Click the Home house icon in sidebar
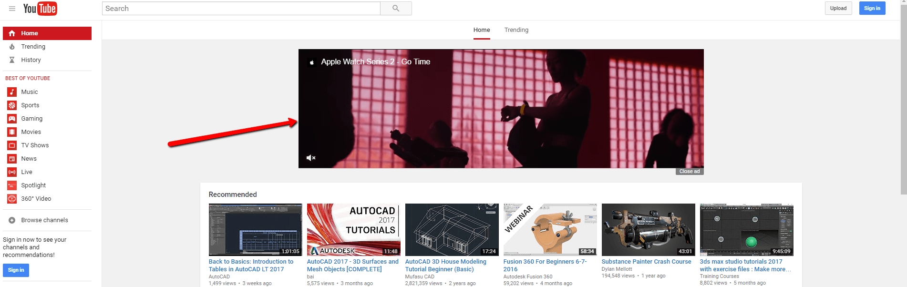 coord(12,33)
